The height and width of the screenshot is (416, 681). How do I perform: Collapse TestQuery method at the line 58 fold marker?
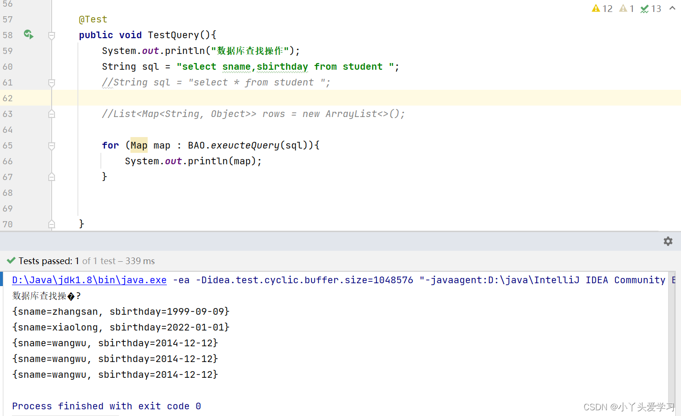52,35
